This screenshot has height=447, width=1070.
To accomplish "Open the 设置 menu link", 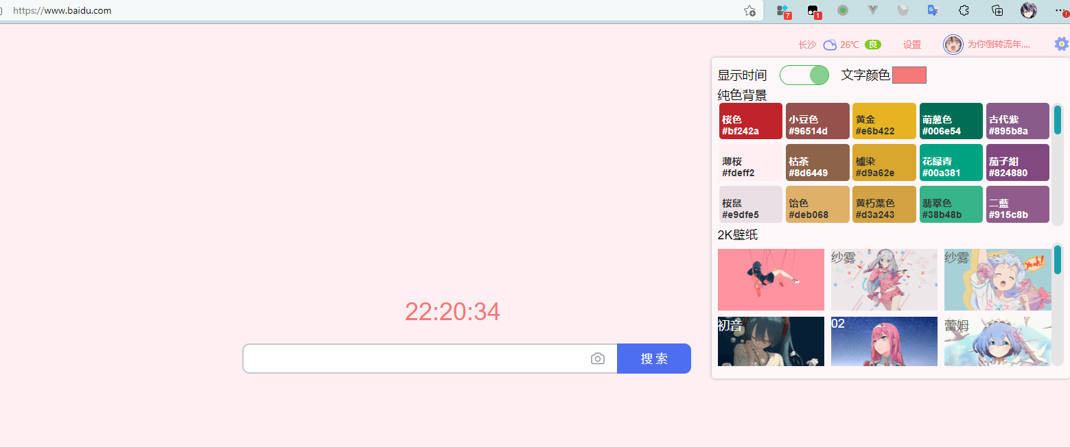I will [x=911, y=45].
